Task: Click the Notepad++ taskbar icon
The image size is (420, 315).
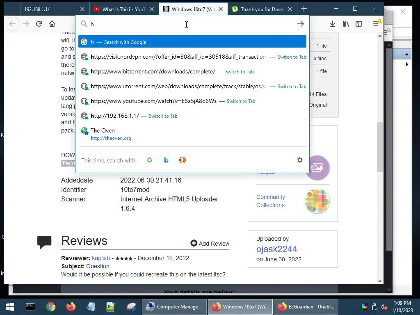Action: point(111,307)
